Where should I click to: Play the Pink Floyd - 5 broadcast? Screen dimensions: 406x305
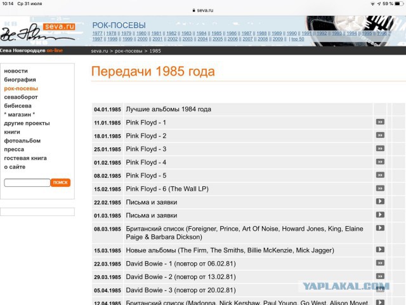pos(380,175)
